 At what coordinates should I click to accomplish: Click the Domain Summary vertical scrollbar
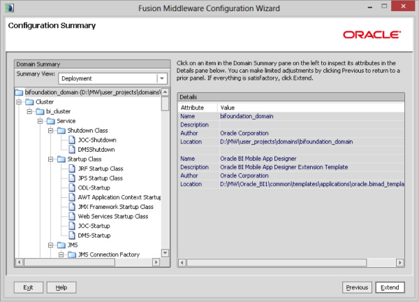[x=165, y=175]
